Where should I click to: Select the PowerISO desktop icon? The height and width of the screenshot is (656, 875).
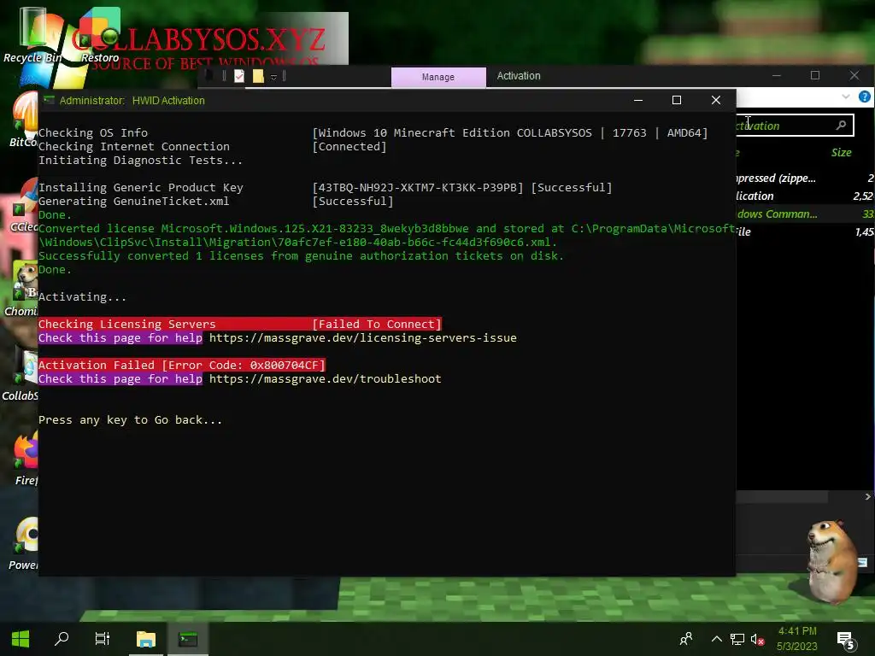pos(25,544)
